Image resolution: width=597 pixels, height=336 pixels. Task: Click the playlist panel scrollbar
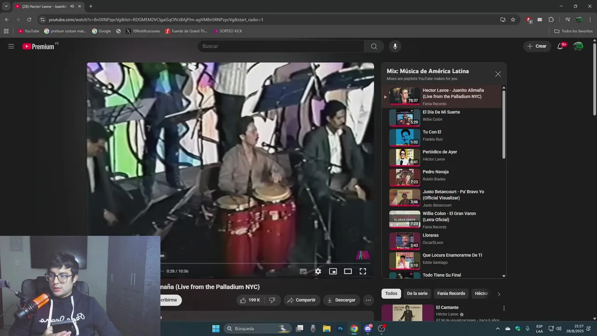[504, 125]
